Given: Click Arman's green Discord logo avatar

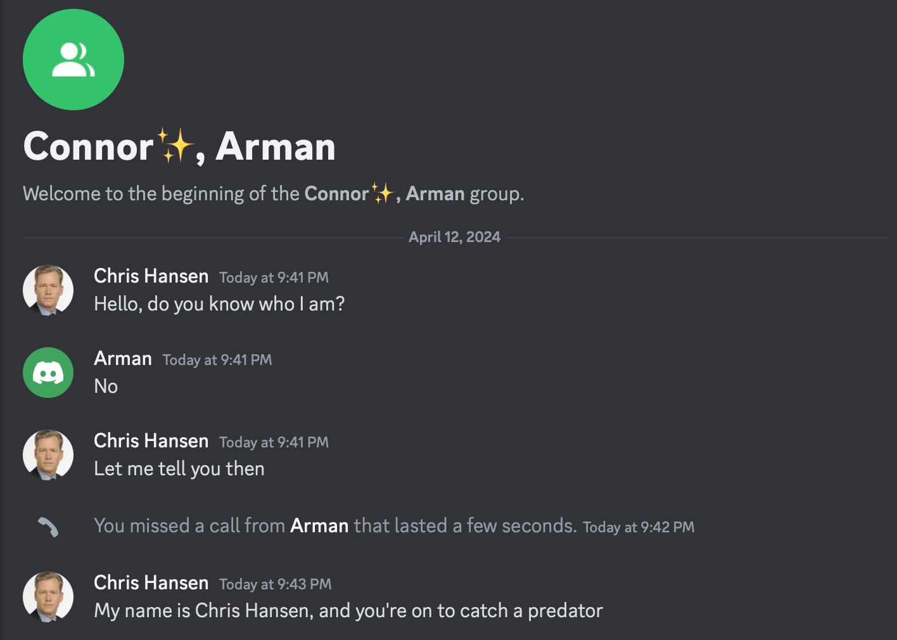Looking at the screenshot, I should [x=48, y=373].
